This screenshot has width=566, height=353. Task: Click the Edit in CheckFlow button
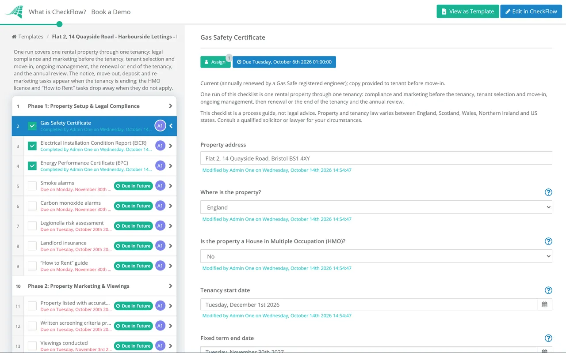click(531, 11)
